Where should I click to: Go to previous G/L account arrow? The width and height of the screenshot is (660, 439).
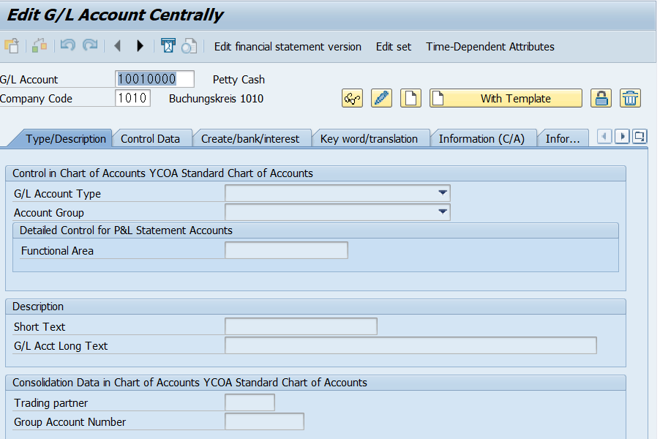(118, 45)
